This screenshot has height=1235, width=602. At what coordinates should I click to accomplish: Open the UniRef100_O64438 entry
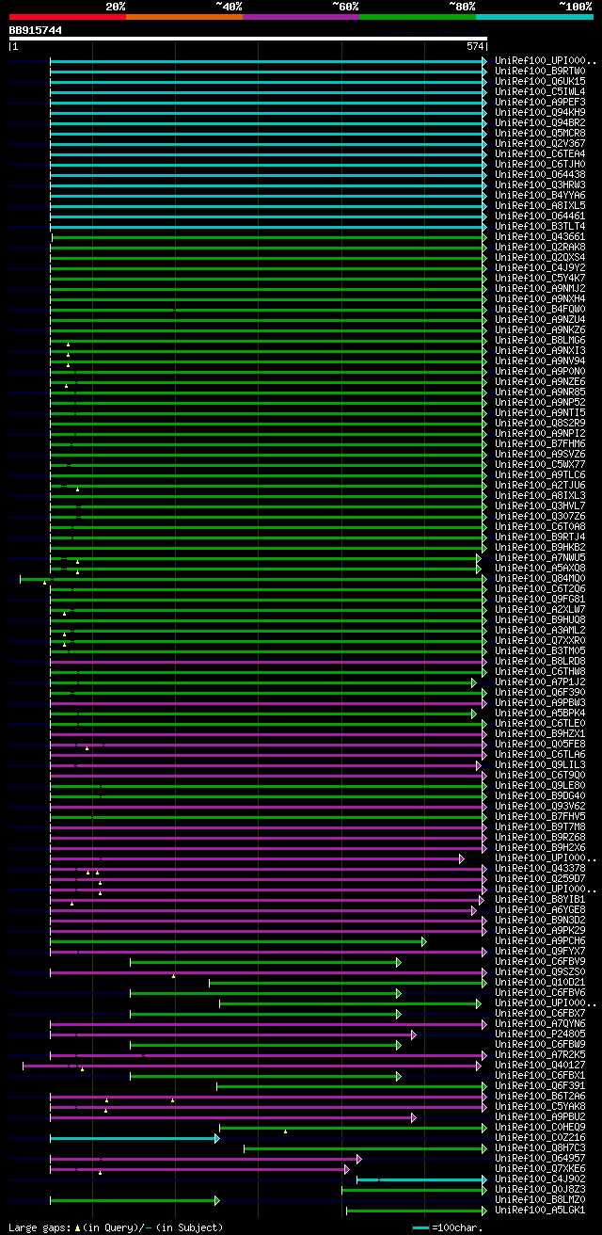[540, 174]
